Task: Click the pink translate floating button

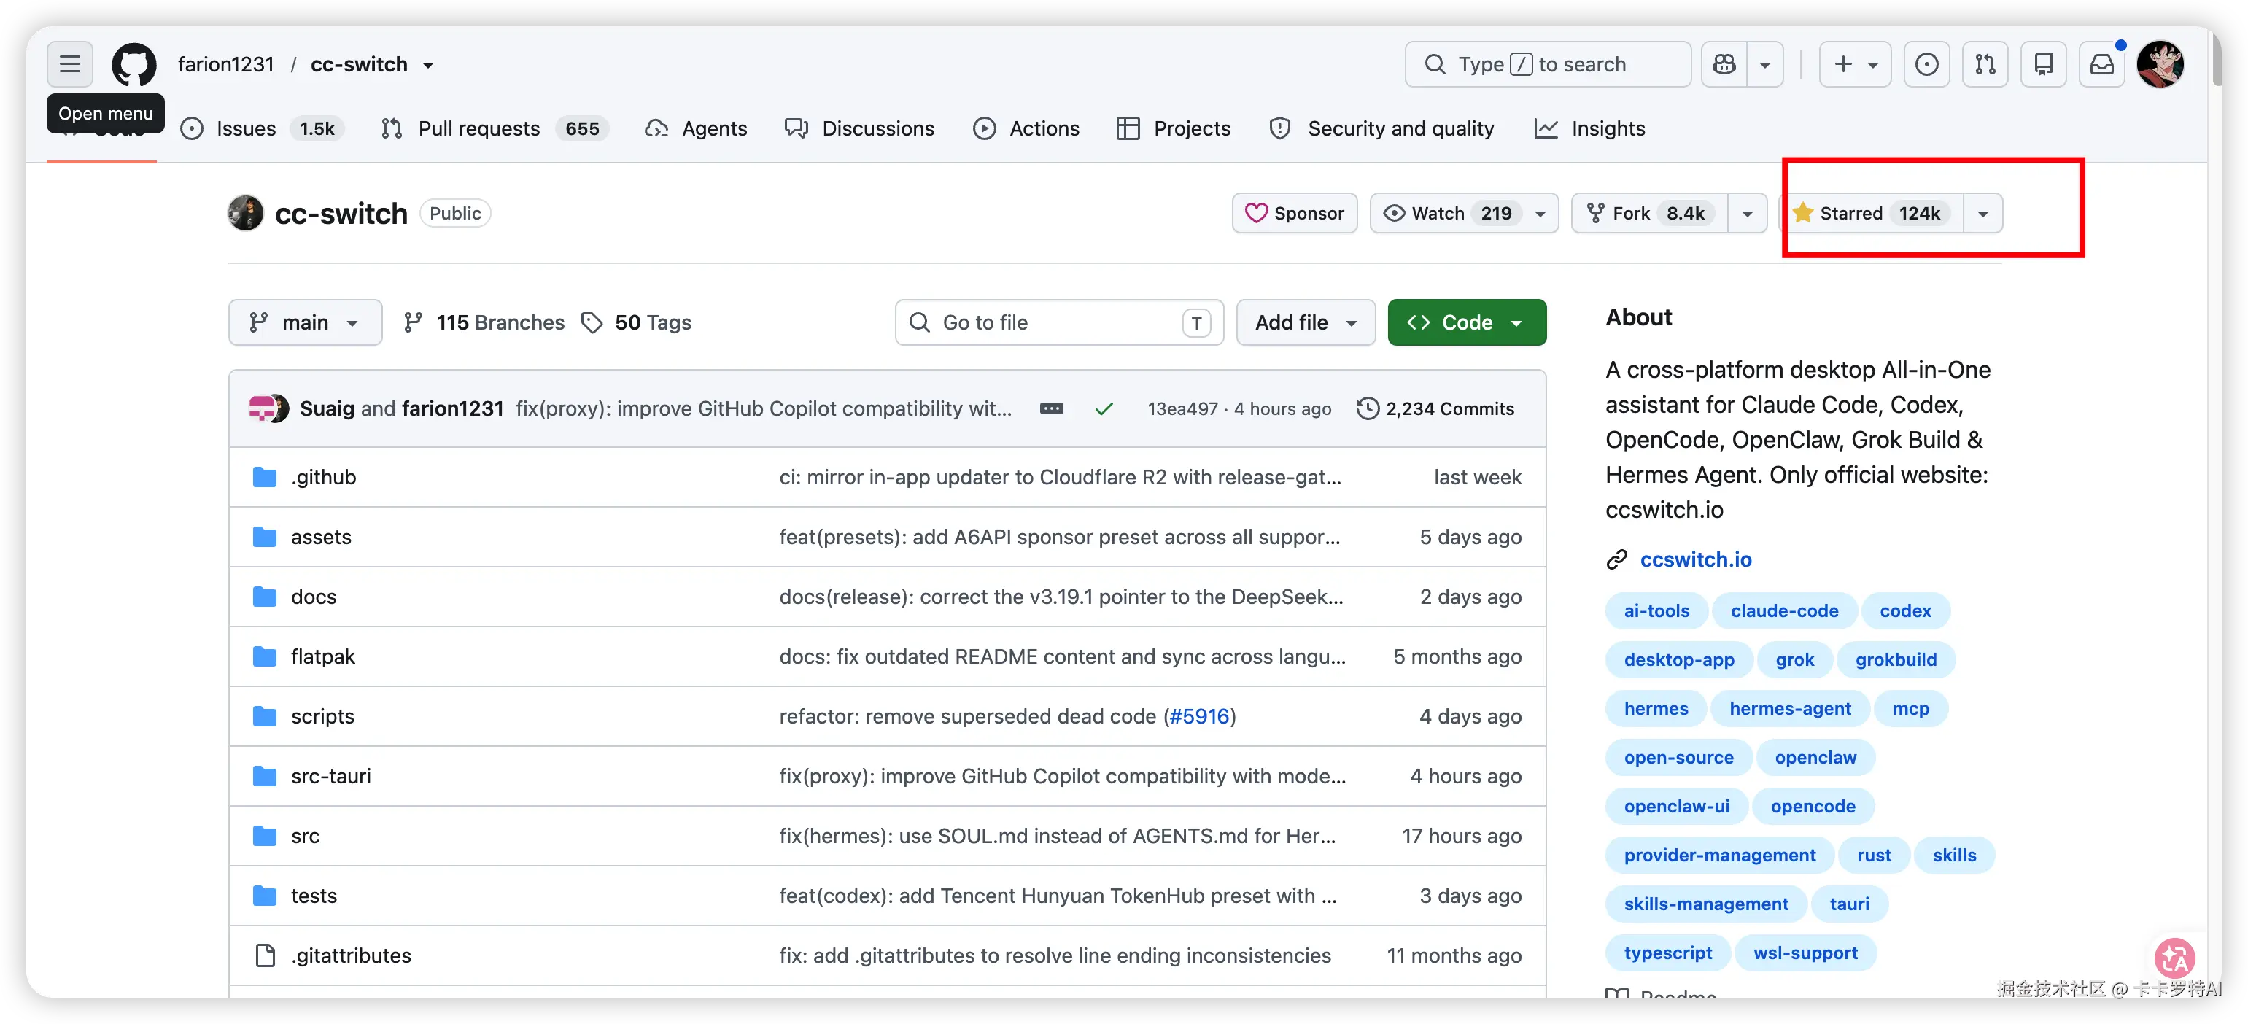Action: coord(2175,958)
